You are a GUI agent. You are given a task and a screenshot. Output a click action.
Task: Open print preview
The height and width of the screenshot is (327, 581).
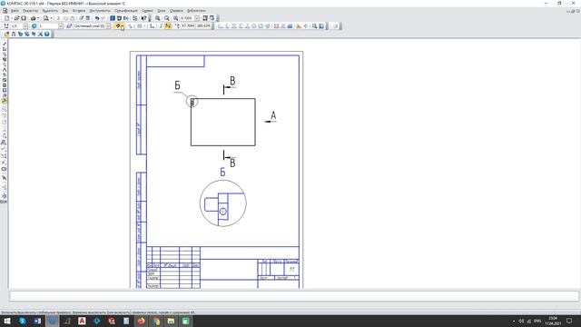pyautogui.click(x=45, y=18)
